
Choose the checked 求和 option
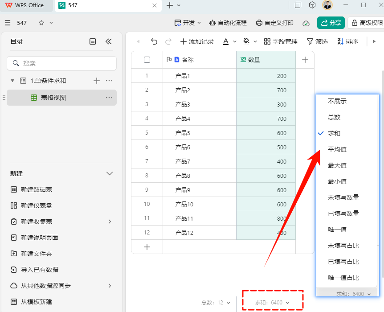(334, 133)
